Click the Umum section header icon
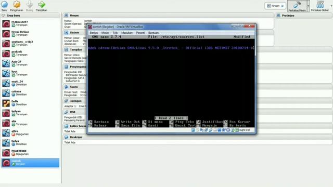The height and width of the screenshot is (187, 333). [67, 16]
